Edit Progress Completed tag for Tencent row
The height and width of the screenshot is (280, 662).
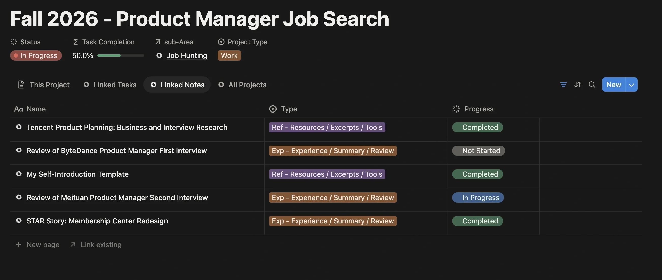coord(477,127)
